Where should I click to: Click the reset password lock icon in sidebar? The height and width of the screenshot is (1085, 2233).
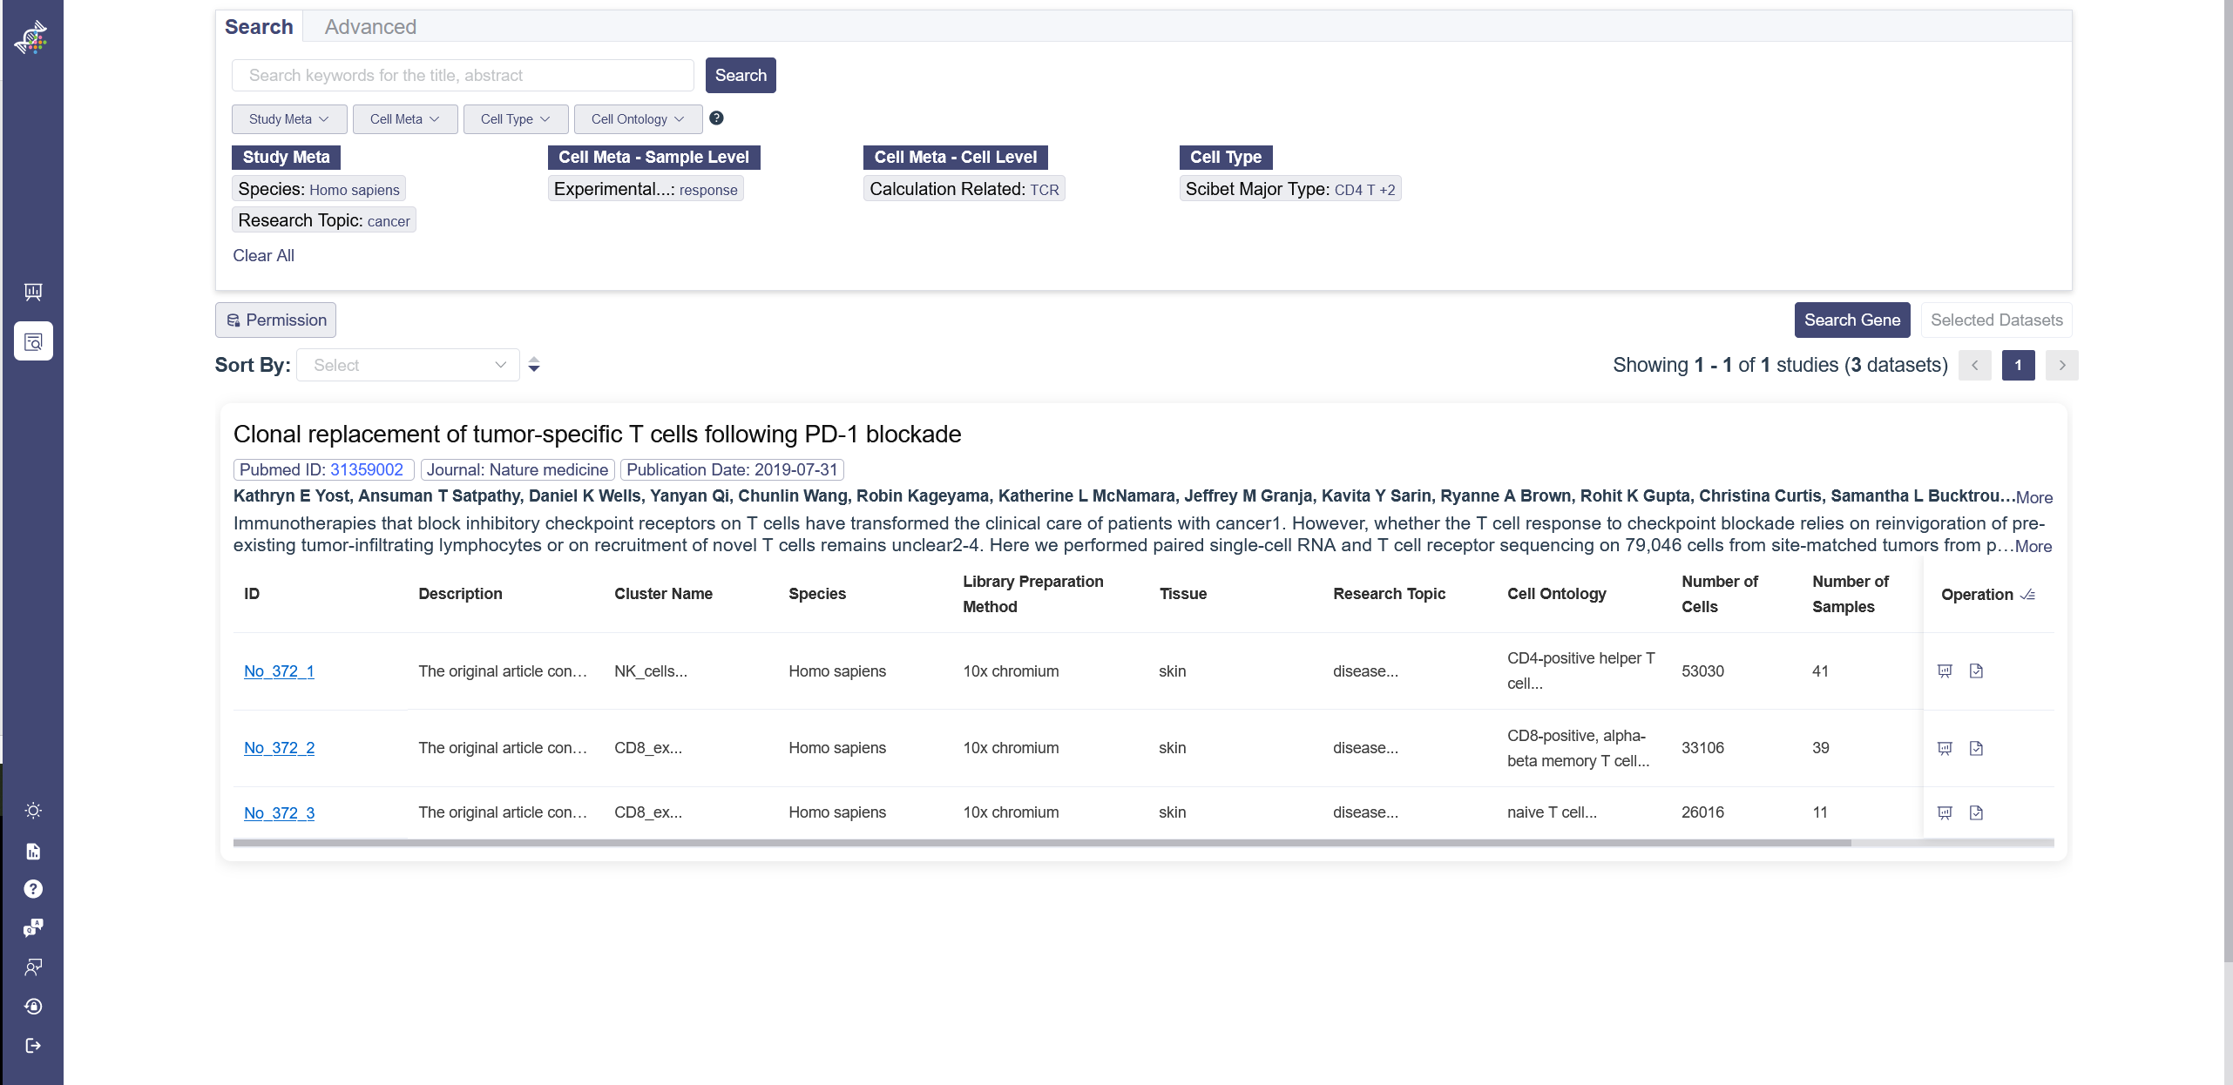pyautogui.click(x=33, y=1006)
